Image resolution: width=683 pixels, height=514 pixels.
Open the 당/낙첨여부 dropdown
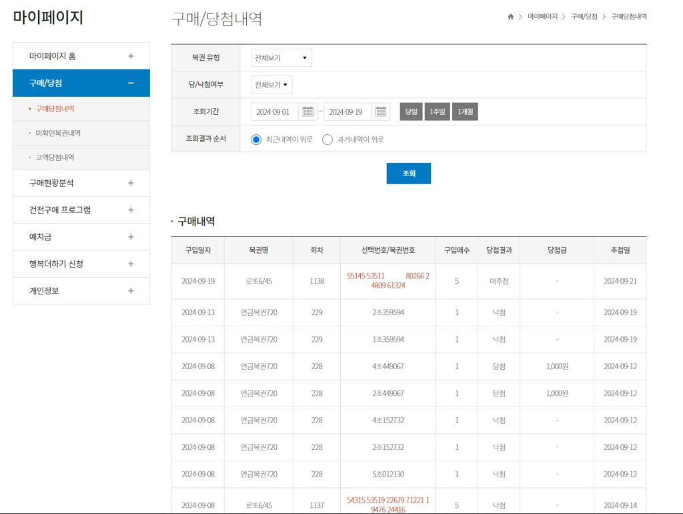click(271, 85)
